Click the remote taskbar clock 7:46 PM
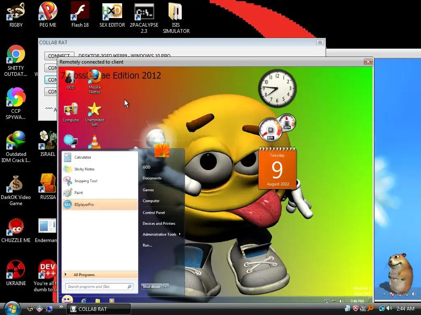Viewport: 421px width, 315px height. [x=357, y=301]
